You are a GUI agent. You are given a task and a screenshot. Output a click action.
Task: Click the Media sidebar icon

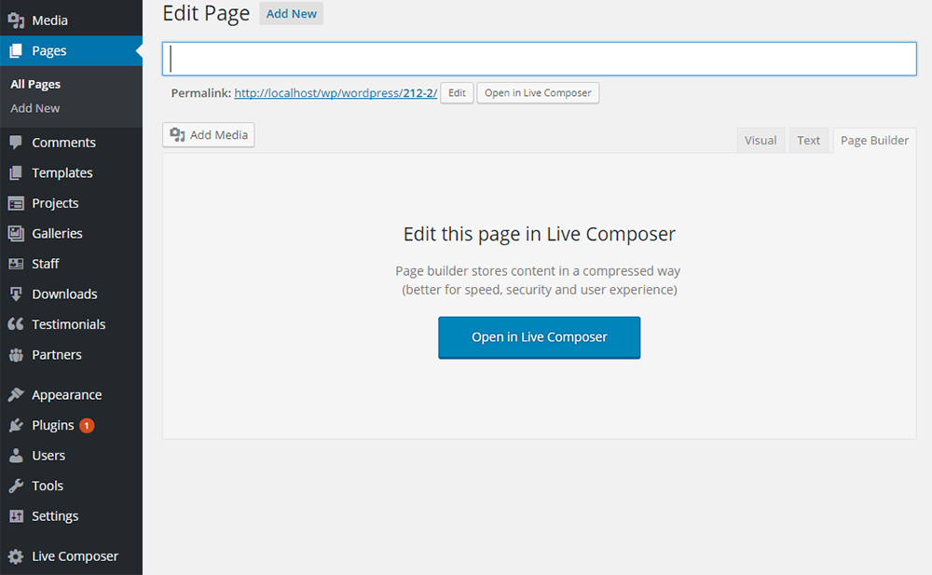pyautogui.click(x=16, y=21)
